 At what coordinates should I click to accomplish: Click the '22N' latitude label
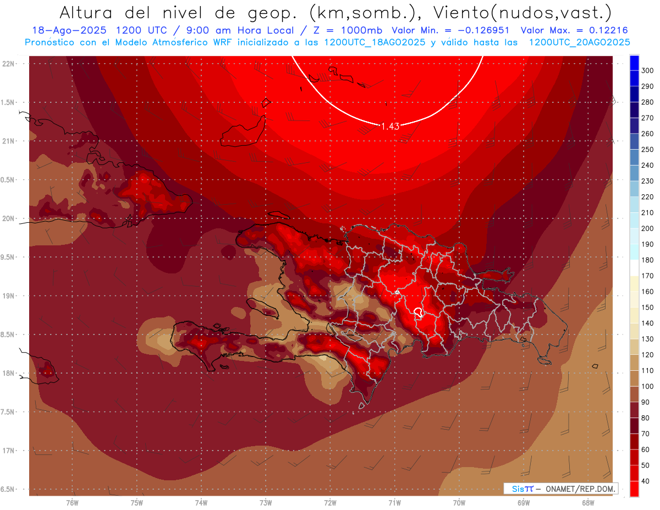tap(8, 64)
